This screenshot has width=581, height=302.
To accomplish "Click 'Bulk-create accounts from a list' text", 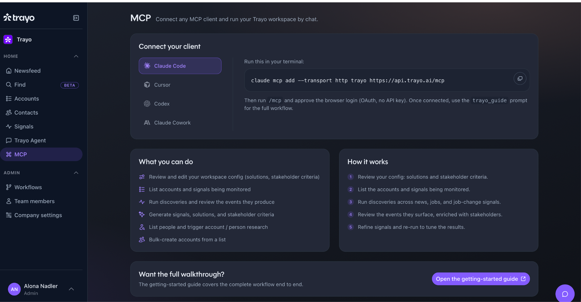I will (x=187, y=240).
